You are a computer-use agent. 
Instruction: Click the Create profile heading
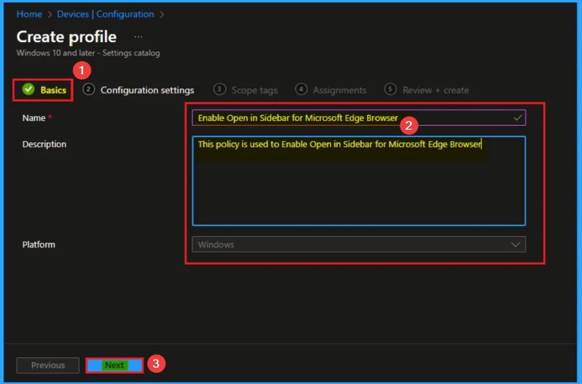(66, 37)
